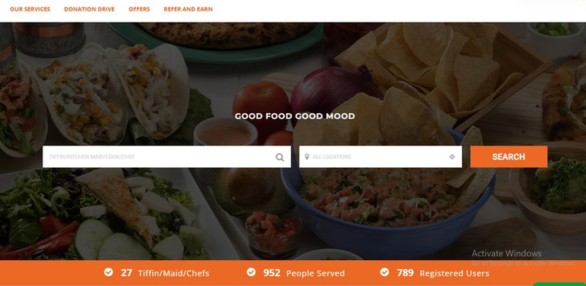The image size is (586, 286).
Task: Click the checkmark icon beside 952 People Served
Action: tap(251, 272)
